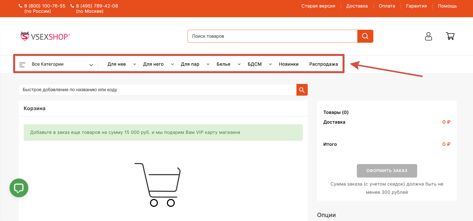This screenshot has height=221, width=473.
Task: Expand the Для него chevron
Action: 172,64
